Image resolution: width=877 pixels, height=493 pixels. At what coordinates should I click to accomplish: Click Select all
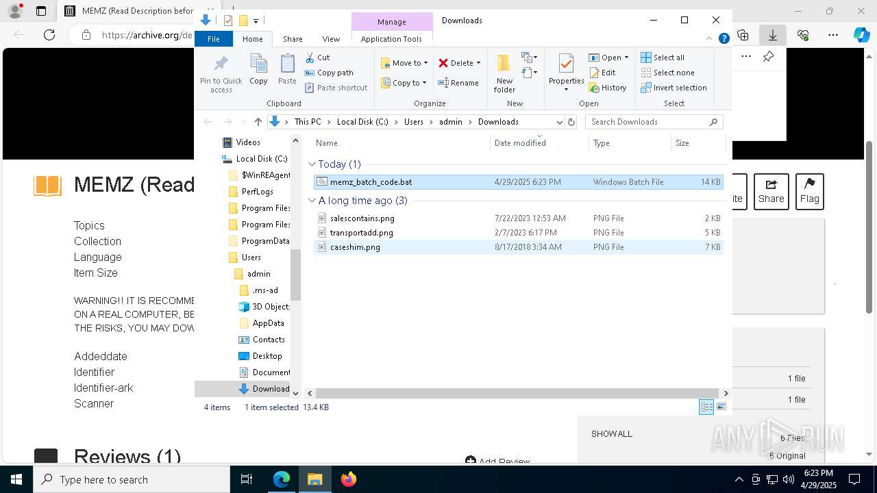point(663,58)
